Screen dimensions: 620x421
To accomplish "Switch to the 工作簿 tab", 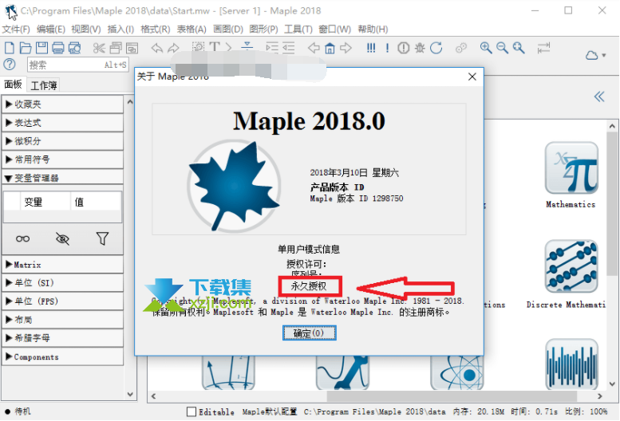I will pyautogui.click(x=44, y=85).
